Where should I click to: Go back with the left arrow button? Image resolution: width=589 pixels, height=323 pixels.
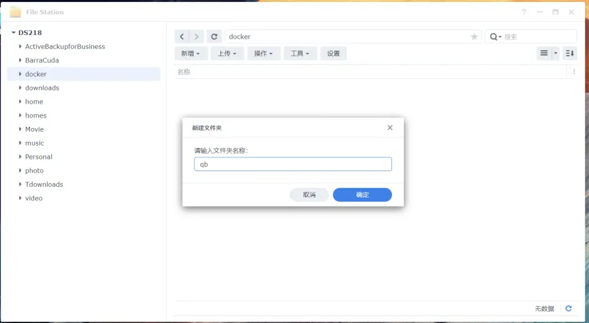[x=182, y=37]
